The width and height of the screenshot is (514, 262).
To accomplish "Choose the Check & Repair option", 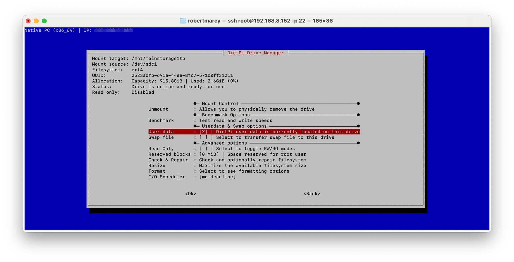I will [x=227, y=160].
